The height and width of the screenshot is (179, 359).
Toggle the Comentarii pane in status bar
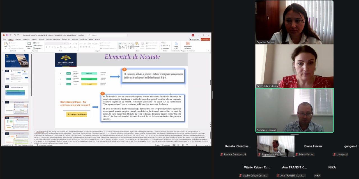coord(166,145)
